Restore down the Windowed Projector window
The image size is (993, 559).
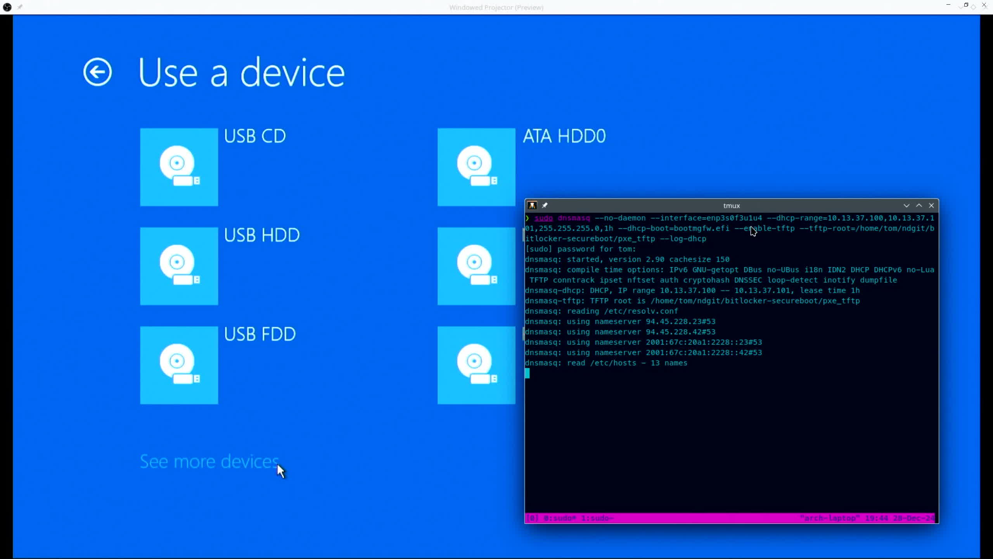[x=966, y=5]
